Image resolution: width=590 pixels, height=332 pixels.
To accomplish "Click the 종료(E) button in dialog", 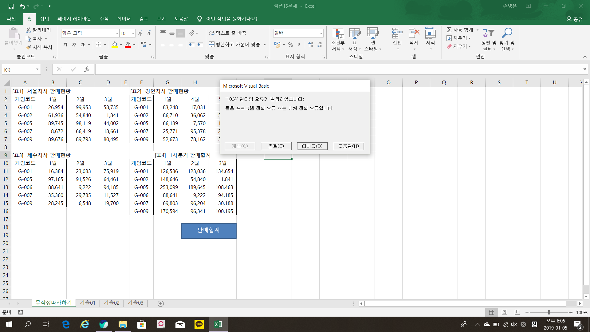I will click(276, 146).
